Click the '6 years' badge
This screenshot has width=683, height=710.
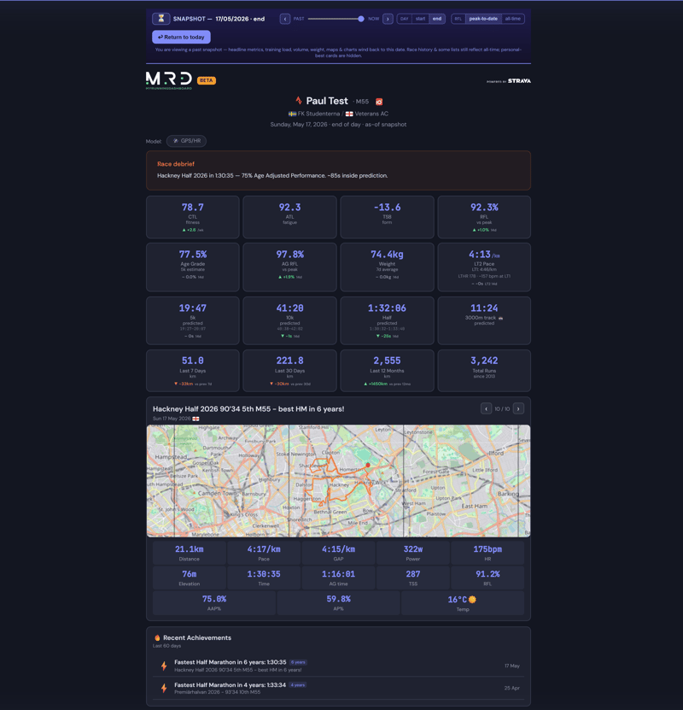click(x=298, y=662)
